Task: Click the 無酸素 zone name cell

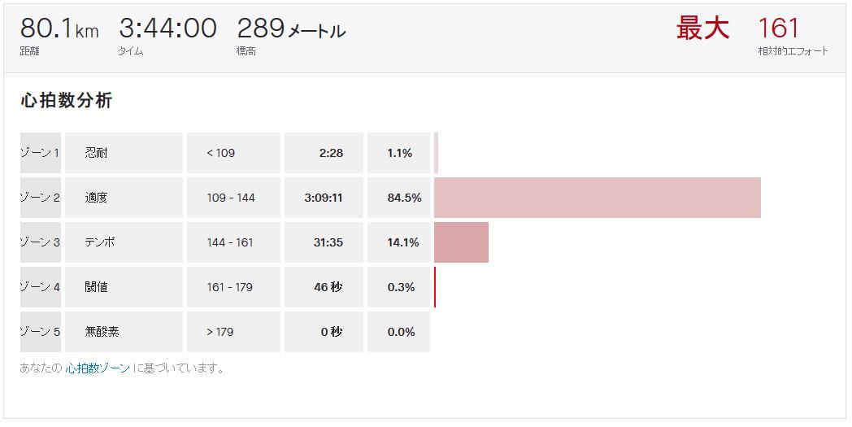Action: click(x=124, y=331)
